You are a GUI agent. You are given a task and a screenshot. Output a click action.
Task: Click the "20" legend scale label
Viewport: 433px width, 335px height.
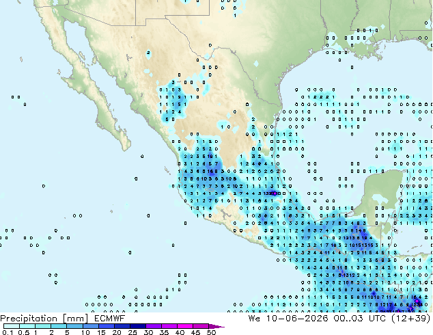(x=117, y=332)
